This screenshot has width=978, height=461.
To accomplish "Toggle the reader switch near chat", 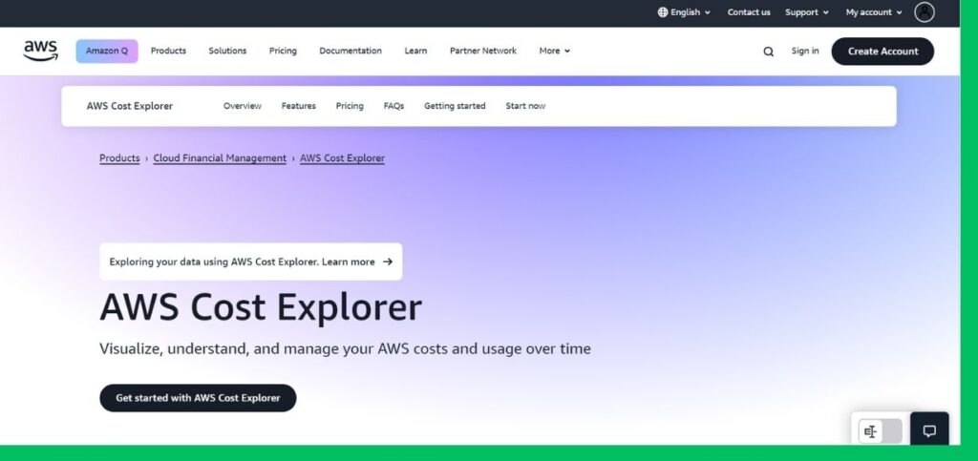I will click(880, 431).
